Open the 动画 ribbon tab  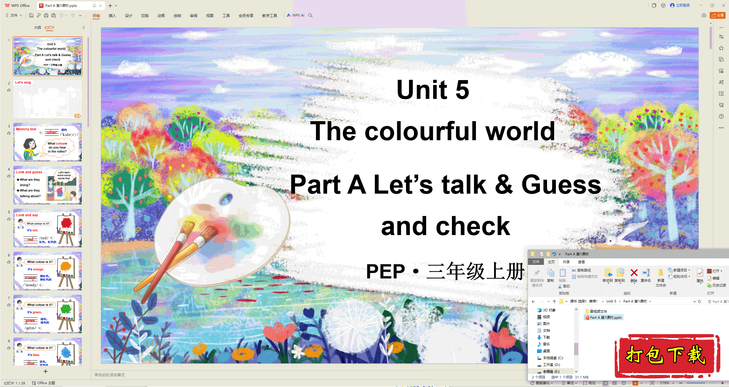[x=161, y=16]
